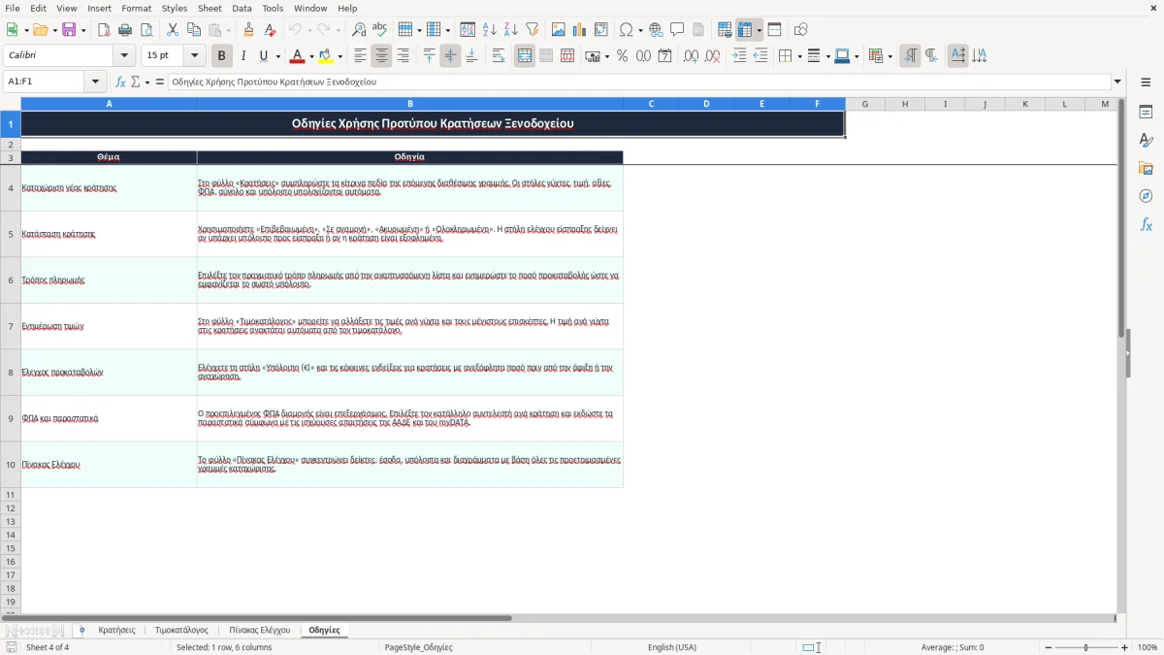This screenshot has height=655, width=1164.
Task: Switch to the Κρατήσεις sheet tab
Action: pyautogui.click(x=116, y=631)
